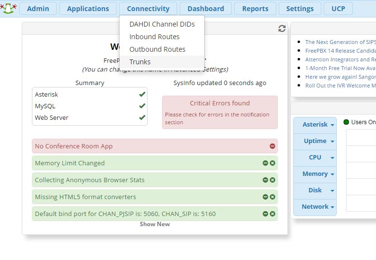The height and width of the screenshot is (260, 376).
Task: Open the Reports menu
Action: tap(255, 9)
